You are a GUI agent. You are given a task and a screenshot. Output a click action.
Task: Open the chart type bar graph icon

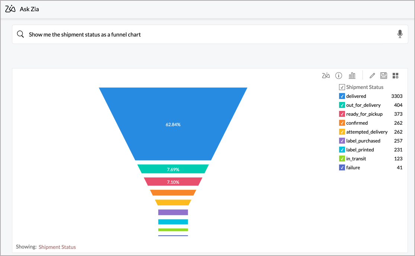(352, 76)
